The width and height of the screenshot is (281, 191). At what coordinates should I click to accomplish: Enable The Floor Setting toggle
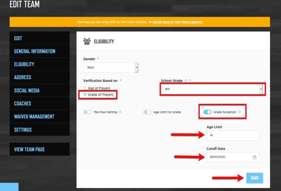point(87,112)
